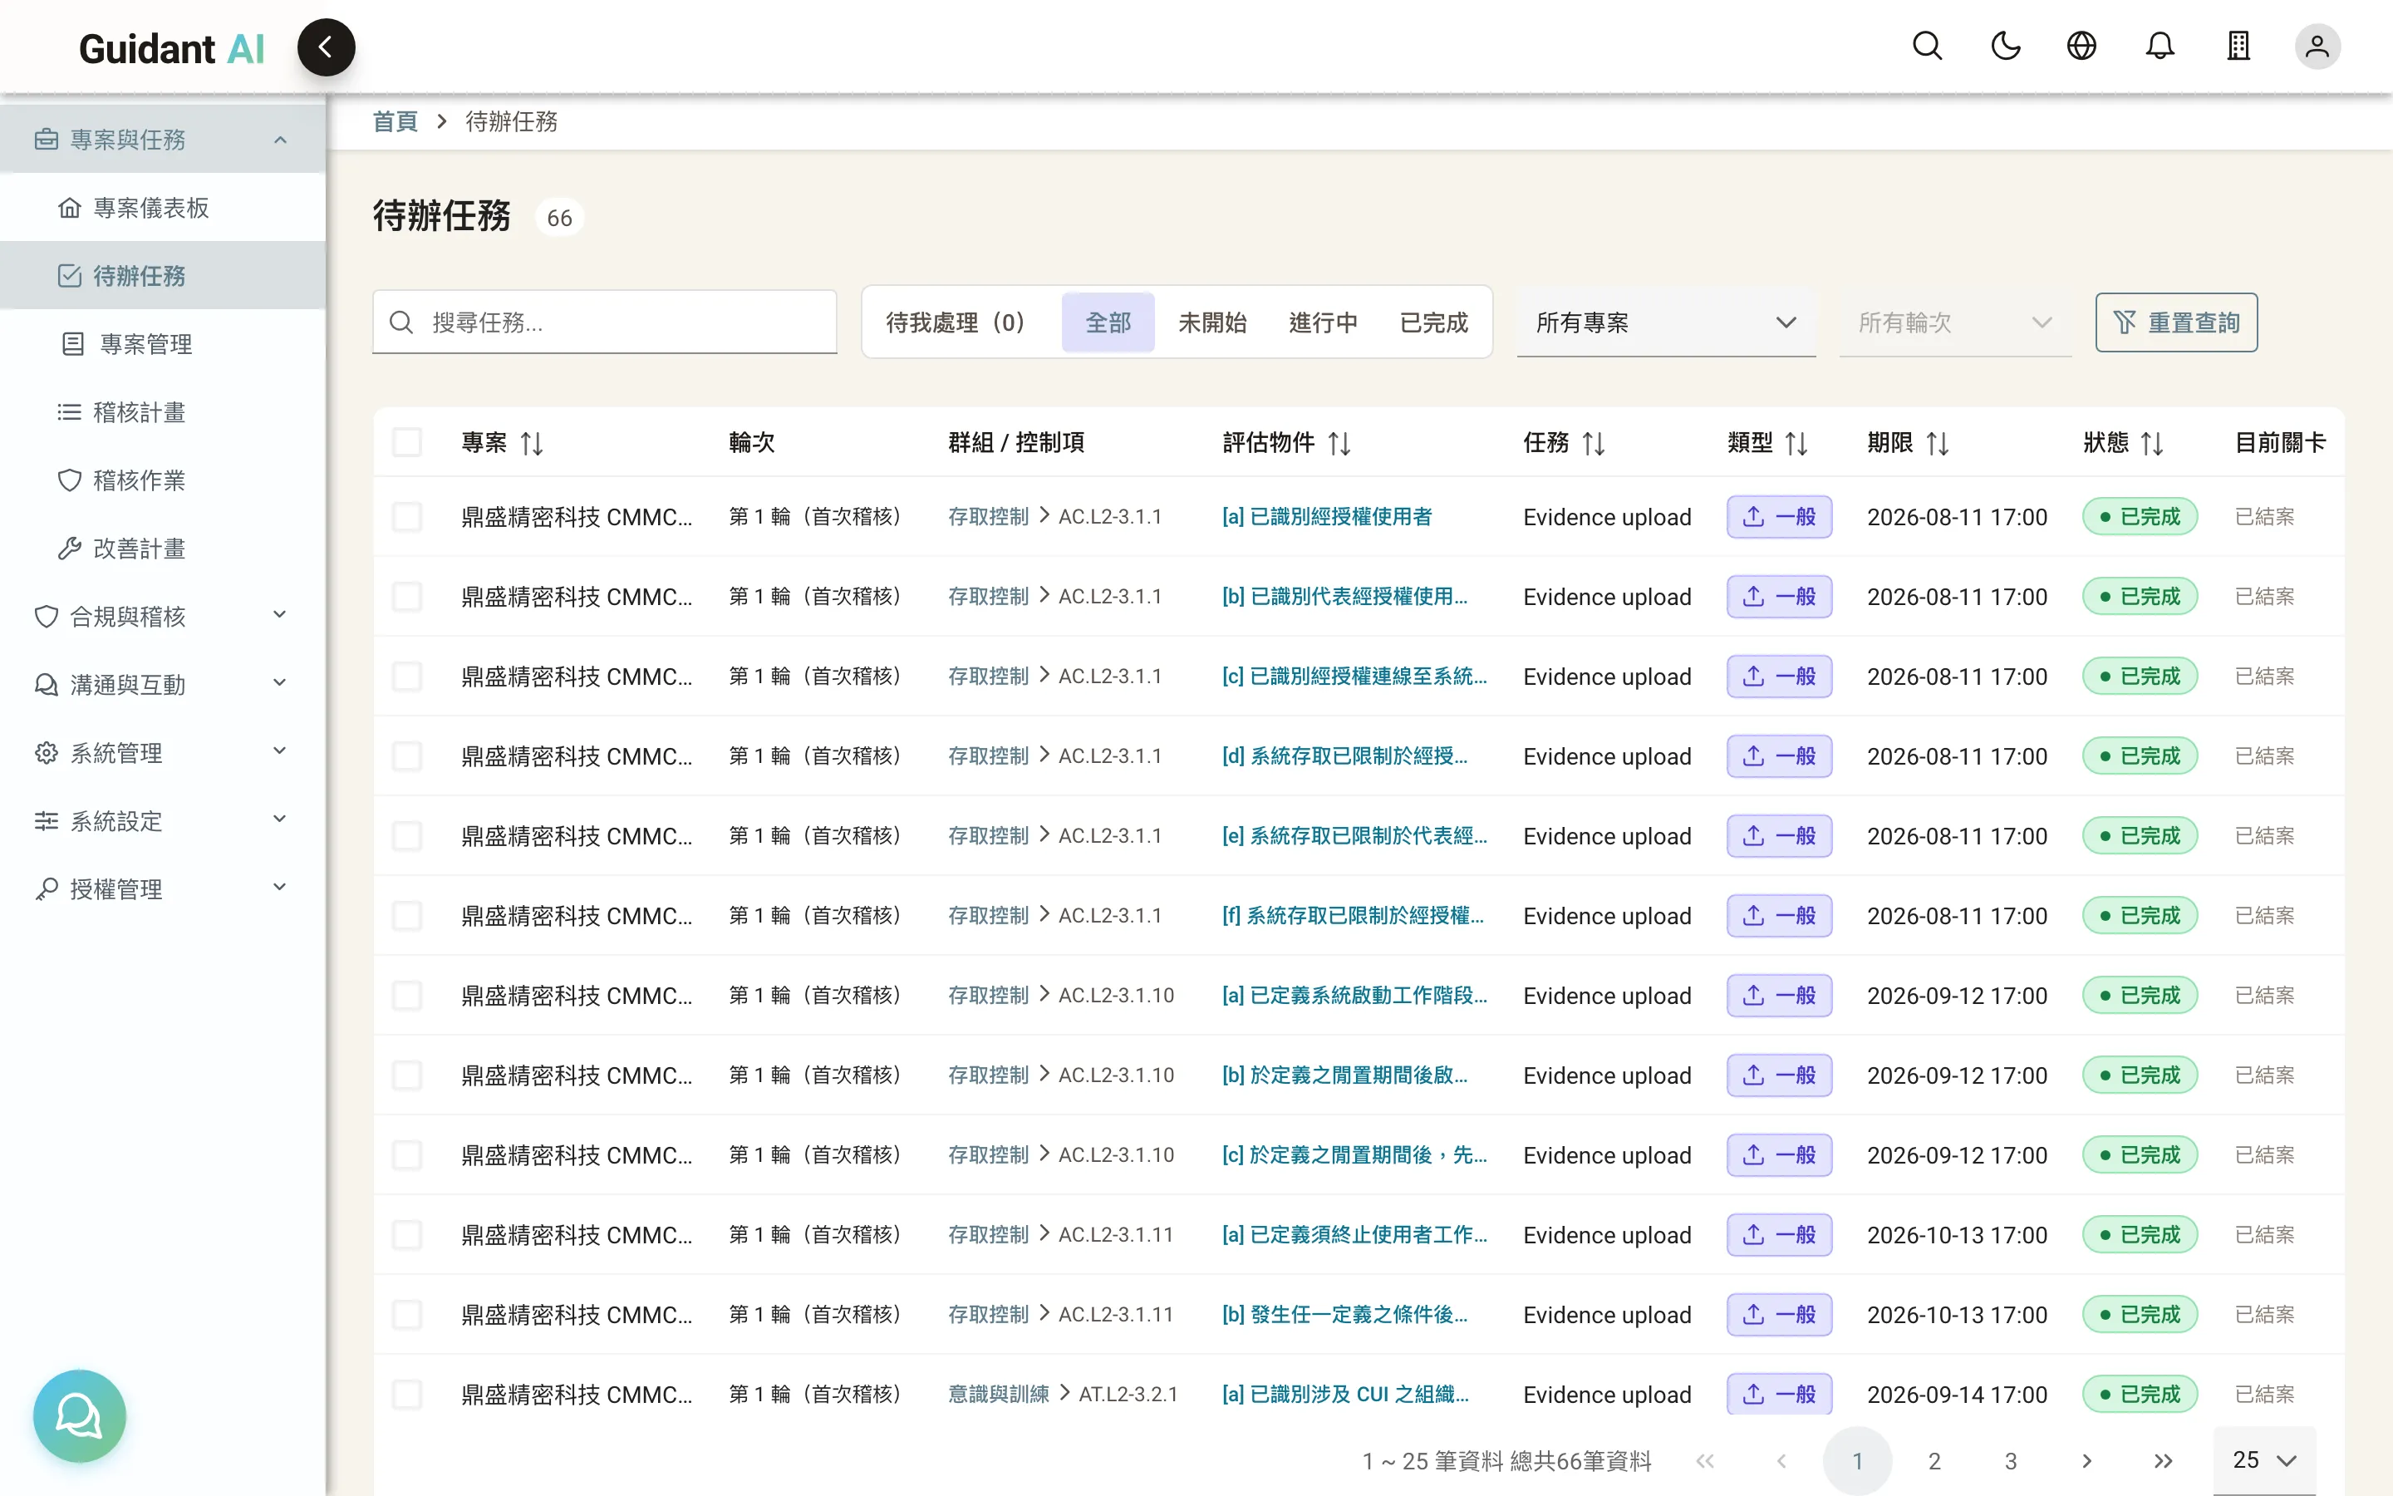Tick the select-all checkbox in table header
This screenshot has width=2393, height=1496.
406,442
